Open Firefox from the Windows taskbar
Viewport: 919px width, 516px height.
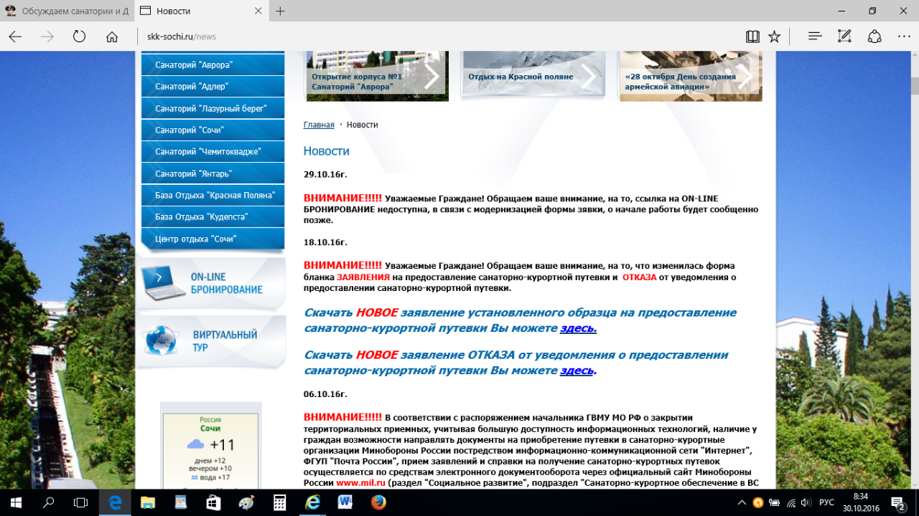(378, 502)
